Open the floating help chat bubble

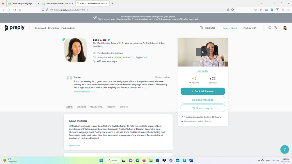tap(284, 149)
